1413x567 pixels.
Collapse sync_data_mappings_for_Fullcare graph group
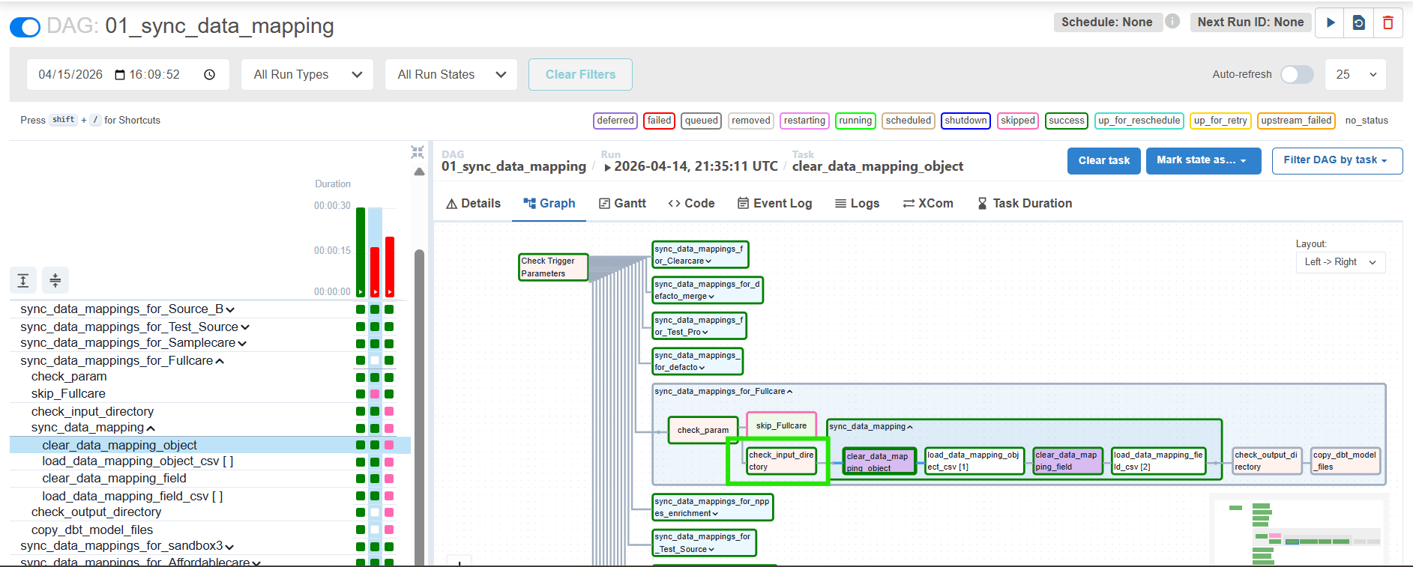coord(723,392)
